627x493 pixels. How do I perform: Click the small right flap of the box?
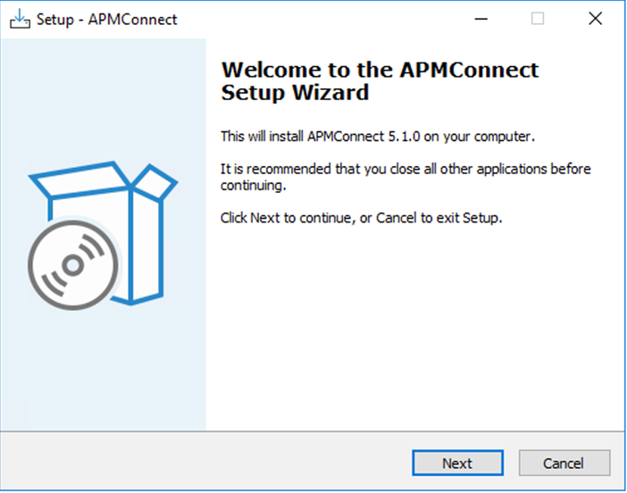coord(155,183)
